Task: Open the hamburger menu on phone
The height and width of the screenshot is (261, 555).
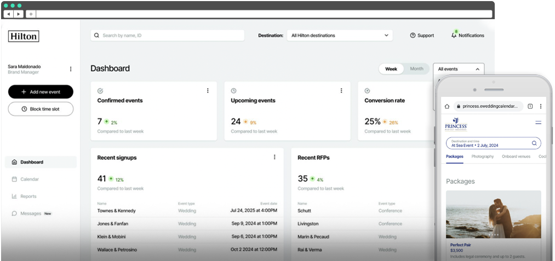Action: pos(539,123)
